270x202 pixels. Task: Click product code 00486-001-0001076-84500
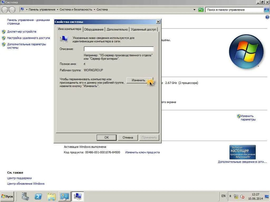pyautogui.click(x=103, y=152)
